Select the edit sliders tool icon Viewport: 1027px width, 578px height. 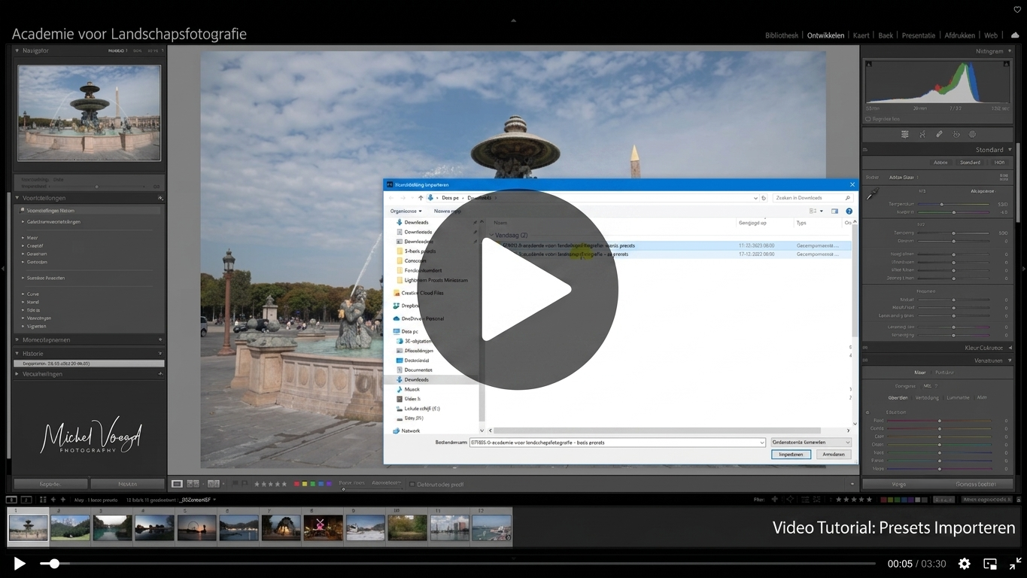click(905, 135)
